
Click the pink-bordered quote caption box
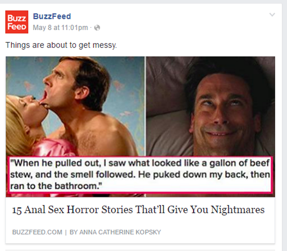tap(140, 175)
